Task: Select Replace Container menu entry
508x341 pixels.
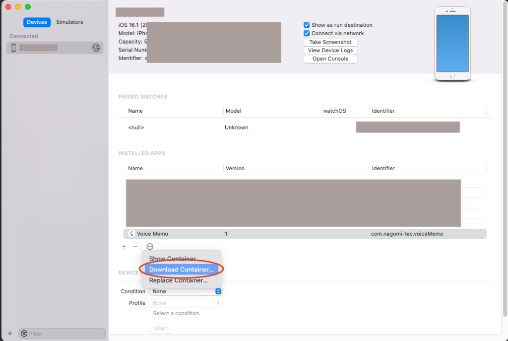Action: coord(179,280)
